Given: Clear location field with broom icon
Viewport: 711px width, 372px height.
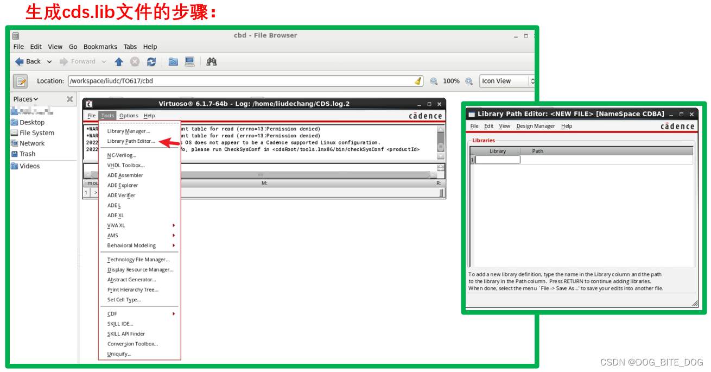Looking at the screenshot, I should coord(418,81).
